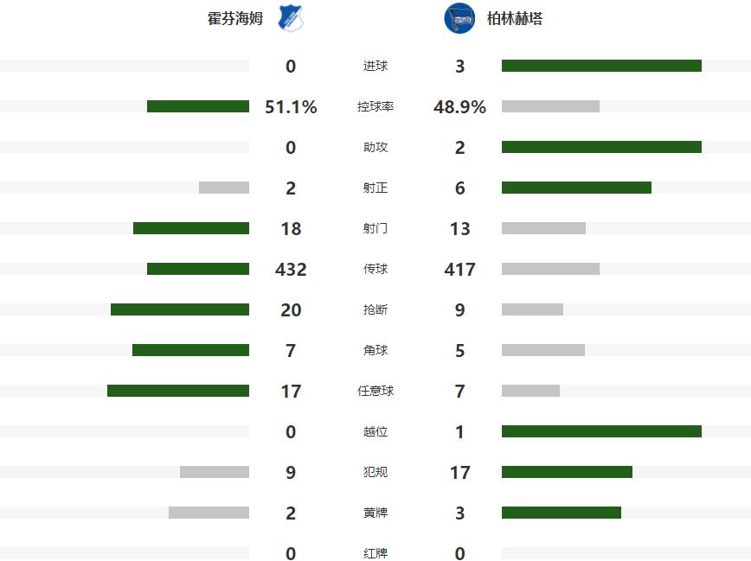This screenshot has height=561, width=751.
Task: Click Hoffenheim's green possession bar
Action: (198, 106)
